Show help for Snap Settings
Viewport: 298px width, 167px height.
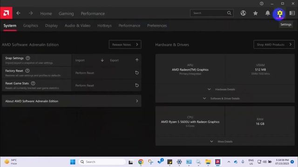click(x=28, y=58)
